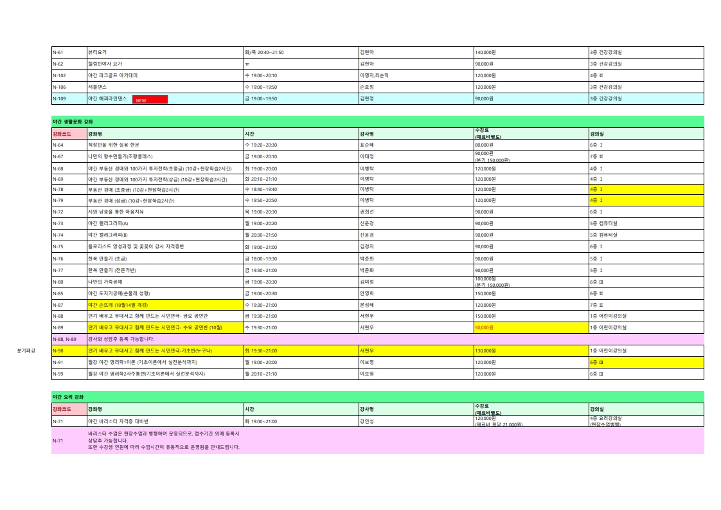721x510 pixels.
Task: Click the 야간 바리스타 자격증 대비반 course name
Action: click(x=118, y=422)
